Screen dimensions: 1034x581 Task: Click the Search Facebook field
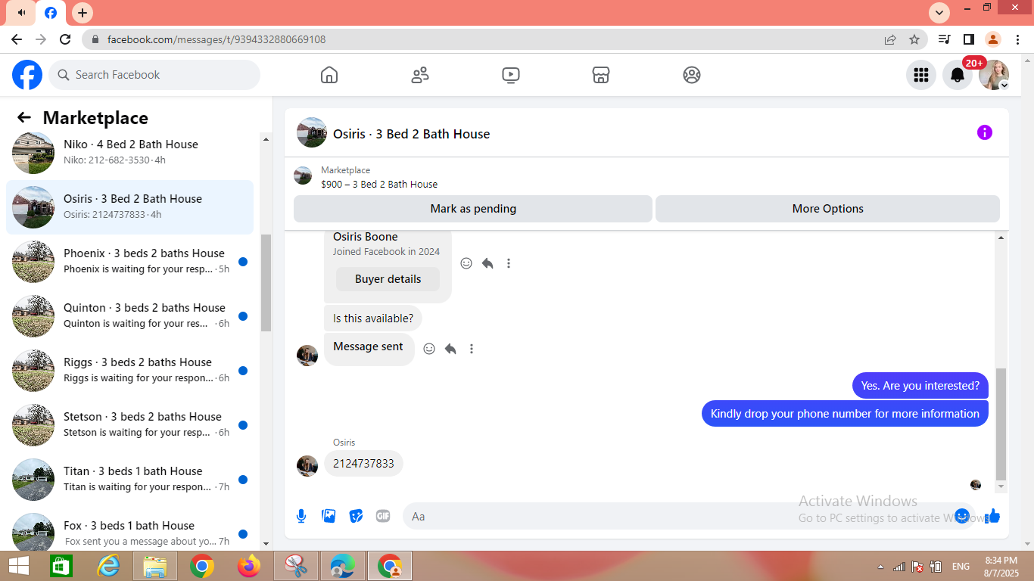point(154,75)
